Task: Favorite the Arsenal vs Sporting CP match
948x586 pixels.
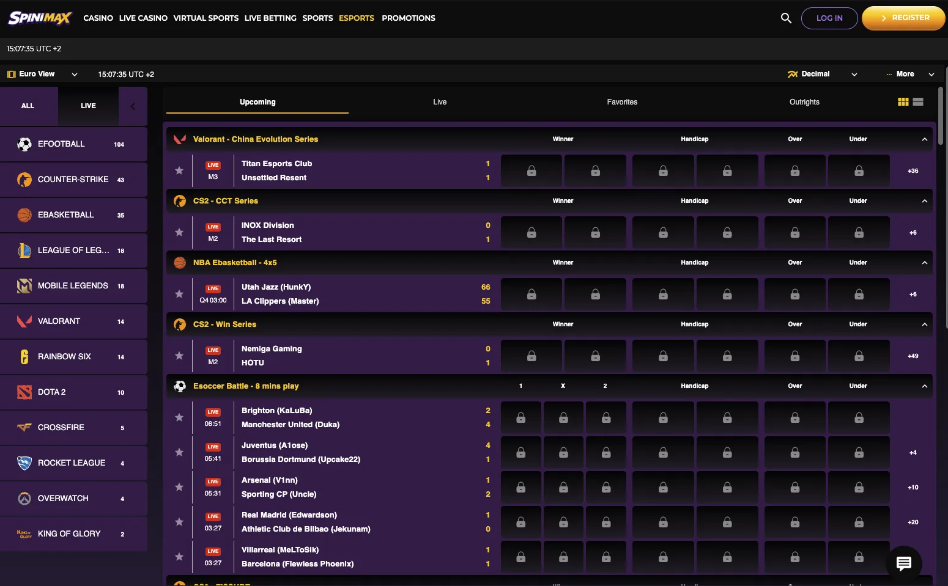Action: pos(179,487)
